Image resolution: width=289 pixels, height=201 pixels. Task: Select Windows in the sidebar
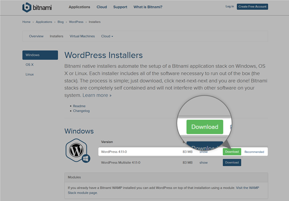tap(40, 55)
